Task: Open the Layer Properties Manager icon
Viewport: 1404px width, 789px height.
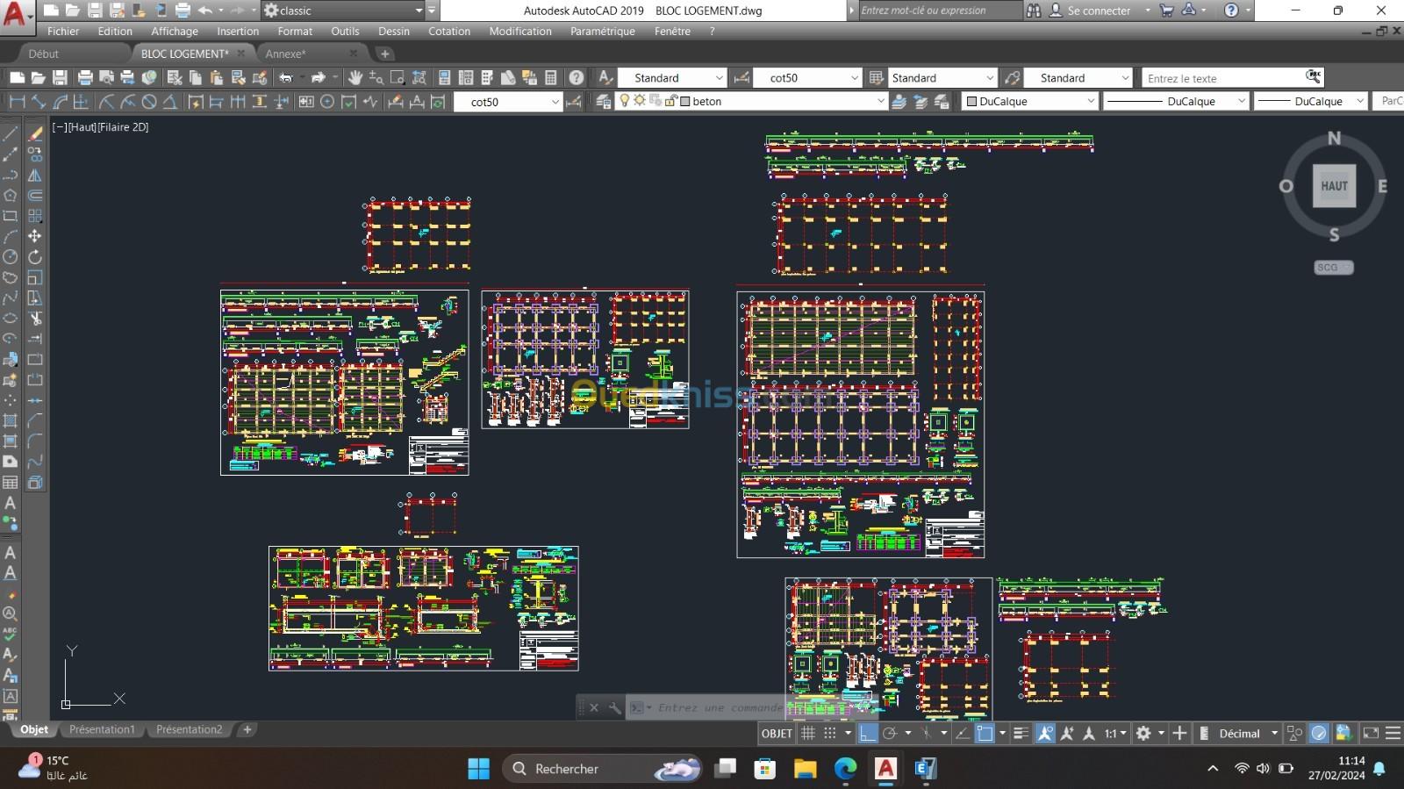Action: (604, 102)
